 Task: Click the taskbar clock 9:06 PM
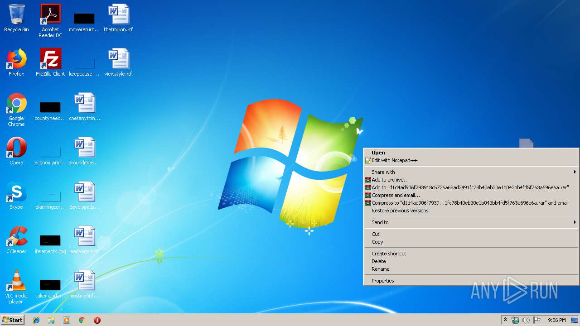pos(556,320)
